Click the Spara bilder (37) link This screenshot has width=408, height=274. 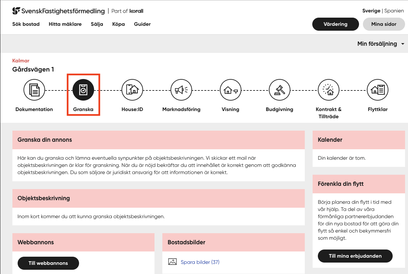tap(200, 262)
